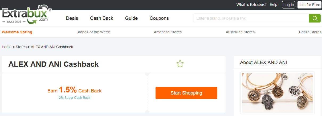322x116 pixels.
Task: Open the Deals menu
Action: (x=72, y=18)
